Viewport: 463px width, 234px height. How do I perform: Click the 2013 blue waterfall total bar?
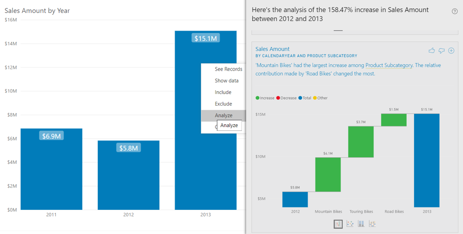[427, 160]
